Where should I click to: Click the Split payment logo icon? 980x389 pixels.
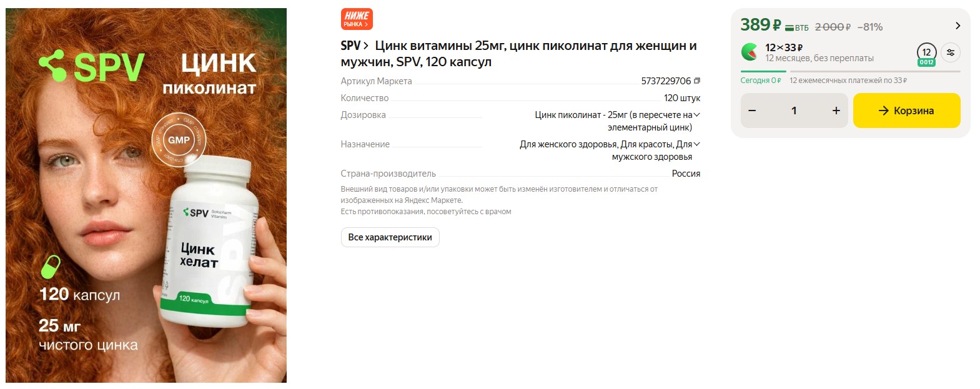click(x=750, y=52)
